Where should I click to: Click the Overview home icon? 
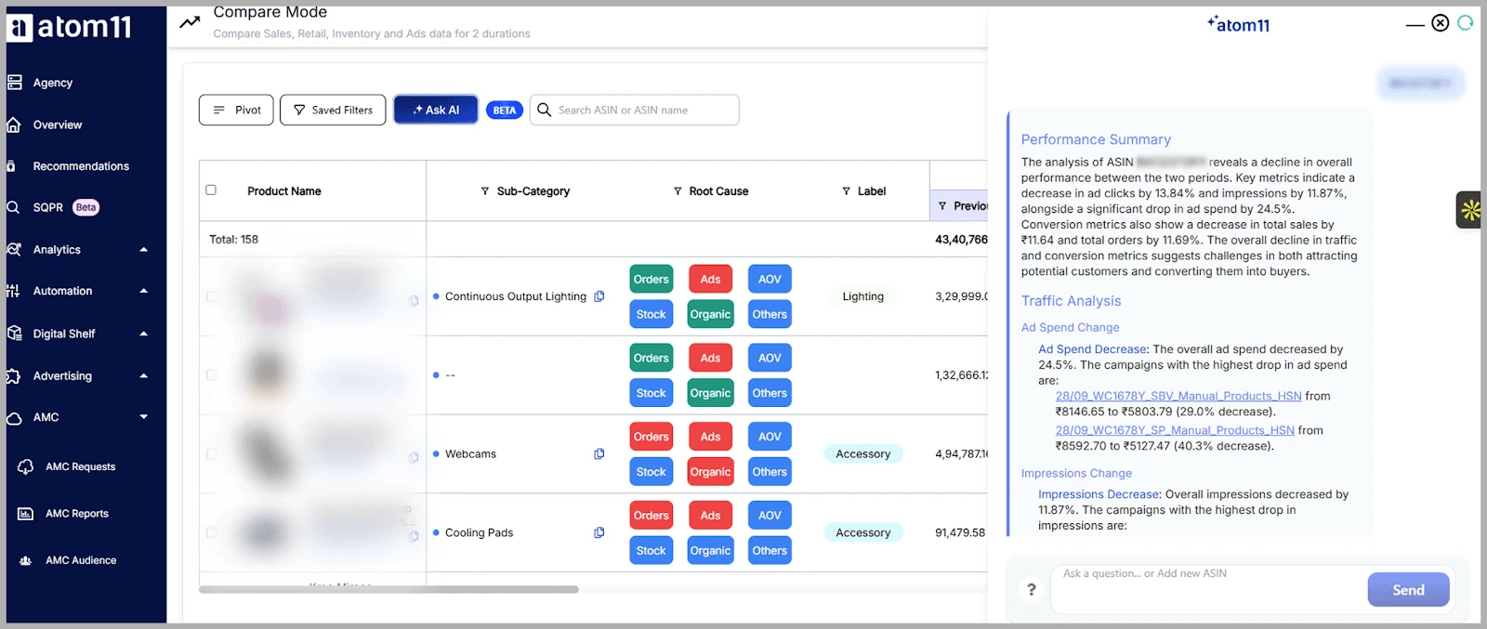[14, 124]
